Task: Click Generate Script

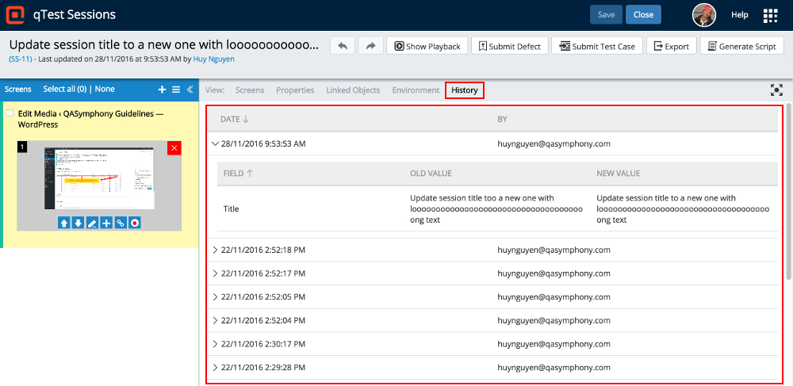Action: pyautogui.click(x=741, y=46)
